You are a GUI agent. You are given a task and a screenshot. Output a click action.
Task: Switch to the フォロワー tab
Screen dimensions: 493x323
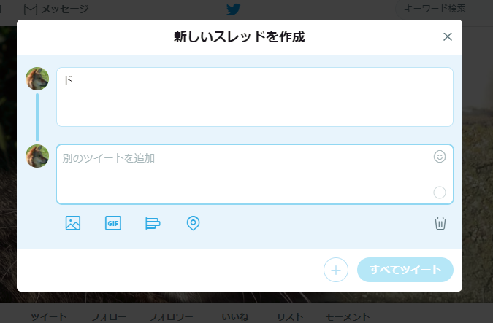(171, 316)
